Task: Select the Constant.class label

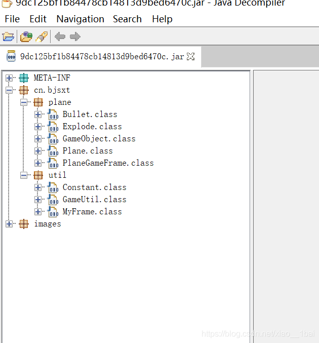Action: click(95, 187)
